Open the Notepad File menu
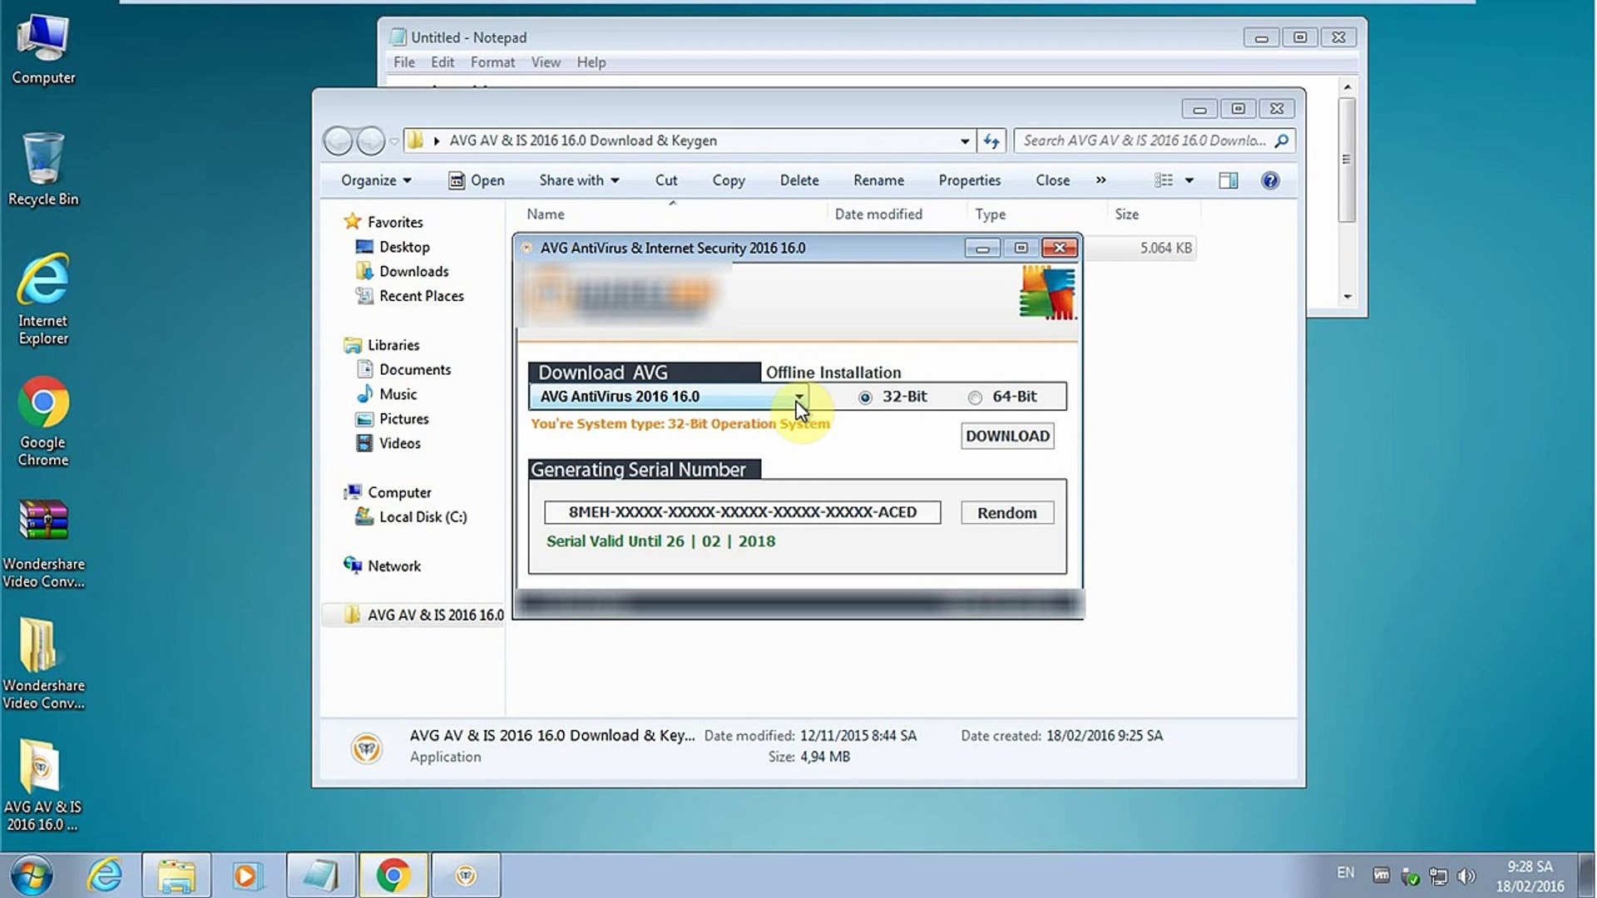This screenshot has width=1597, height=898. [x=403, y=62]
